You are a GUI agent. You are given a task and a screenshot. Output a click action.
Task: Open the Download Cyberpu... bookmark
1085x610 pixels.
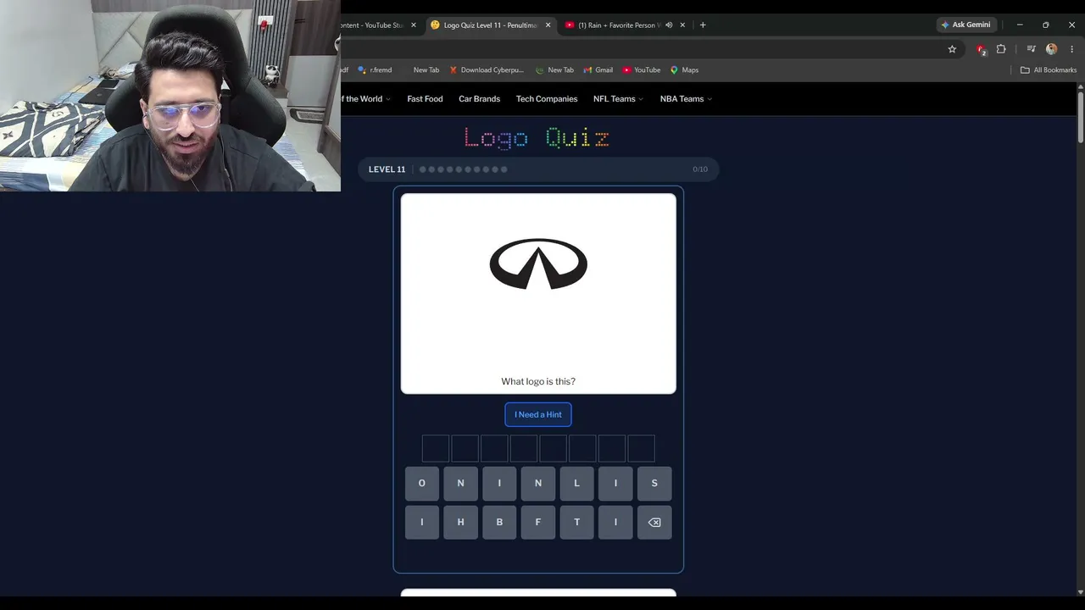point(487,70)
